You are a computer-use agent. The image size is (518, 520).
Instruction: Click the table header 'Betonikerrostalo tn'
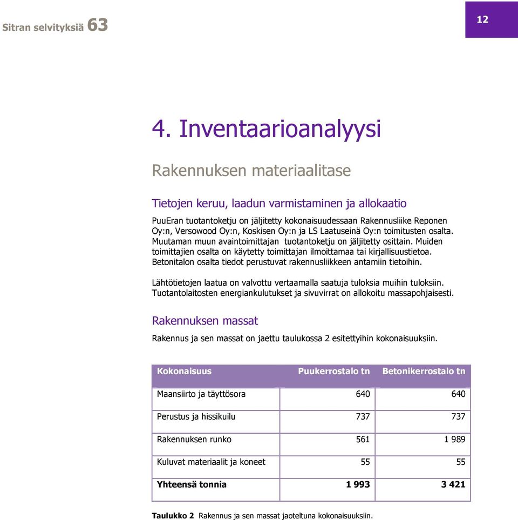(424, 371)
